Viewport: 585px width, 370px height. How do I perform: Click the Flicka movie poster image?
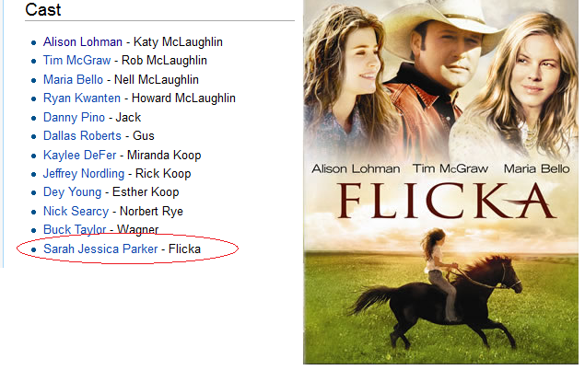click(x=441, y=182)
